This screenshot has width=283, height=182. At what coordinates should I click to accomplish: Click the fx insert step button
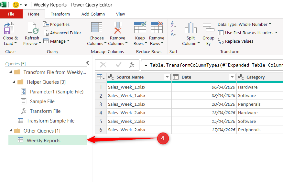coord(132,65)
